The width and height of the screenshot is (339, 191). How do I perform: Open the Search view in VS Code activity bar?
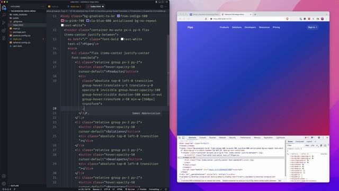(4, 15)
